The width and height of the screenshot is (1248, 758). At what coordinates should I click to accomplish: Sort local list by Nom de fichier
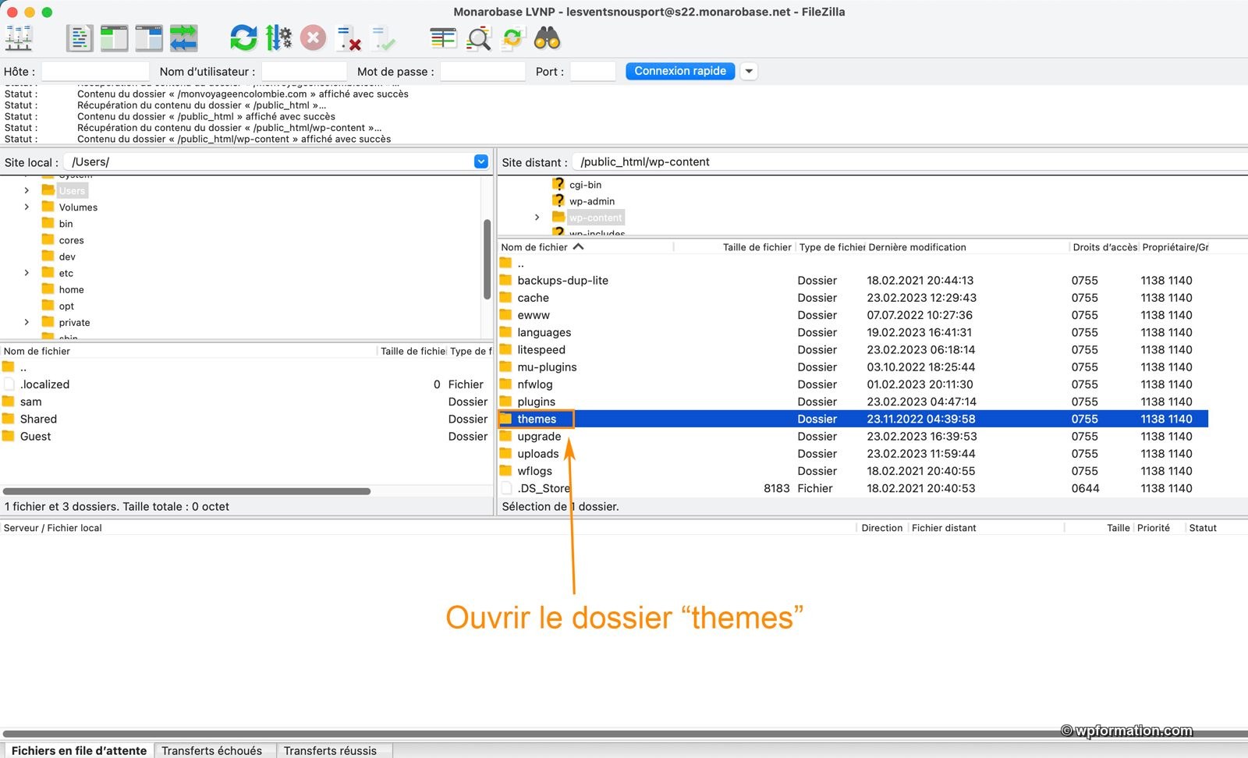click(189, 351)
